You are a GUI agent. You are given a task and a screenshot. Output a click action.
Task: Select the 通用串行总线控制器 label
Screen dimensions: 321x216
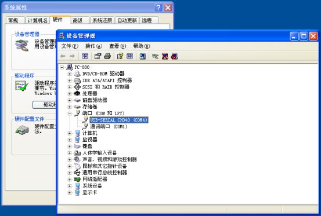tap(104, 173)
